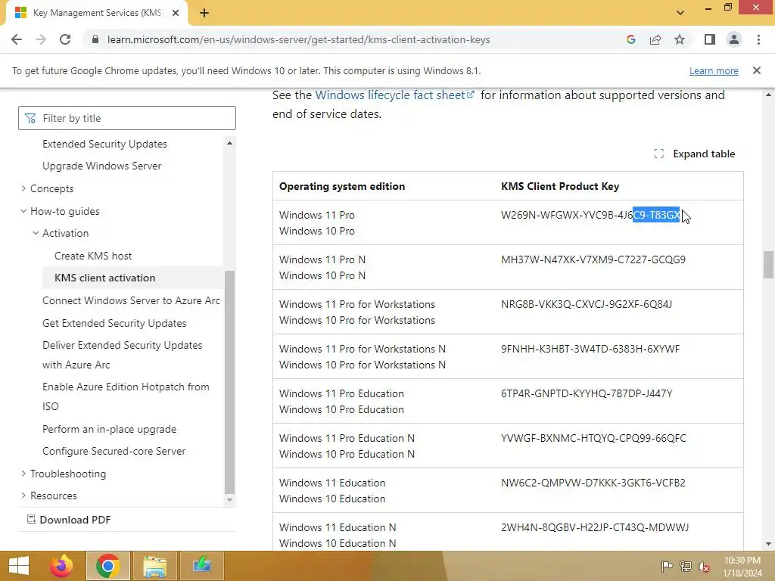
Task: Click the Google search icon in address bar
Action: 630,39
